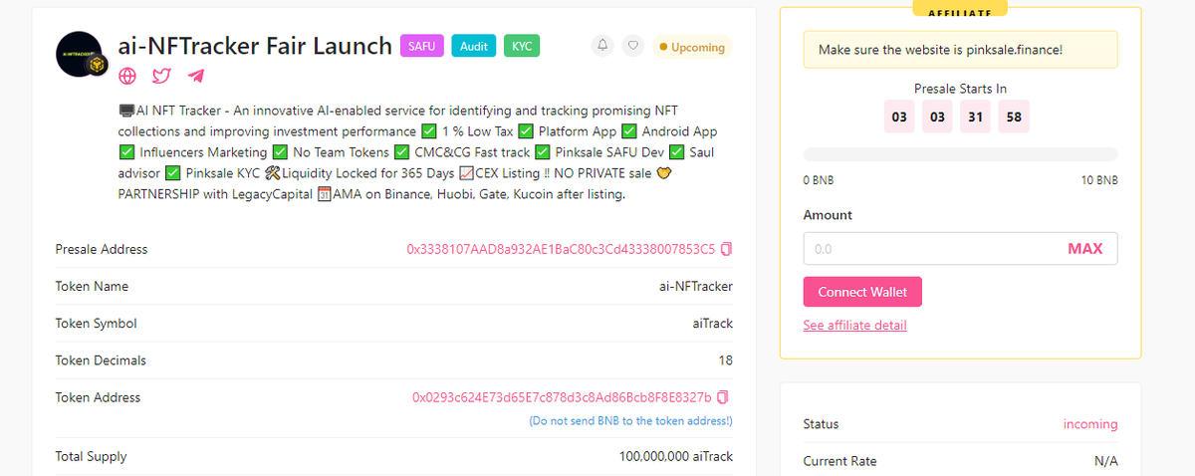Click the 10 BNB progress label
Viewport: 1195px width, 476px height.
[1099, 180]
